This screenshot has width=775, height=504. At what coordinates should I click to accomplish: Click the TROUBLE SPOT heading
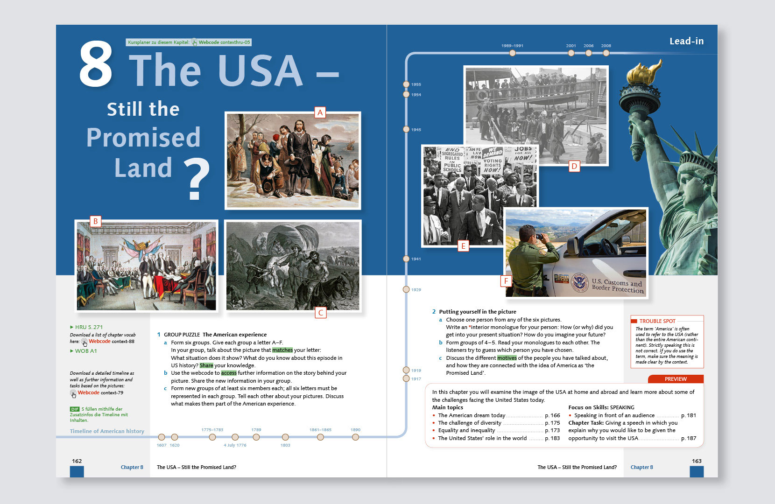[x=657, y=321]
